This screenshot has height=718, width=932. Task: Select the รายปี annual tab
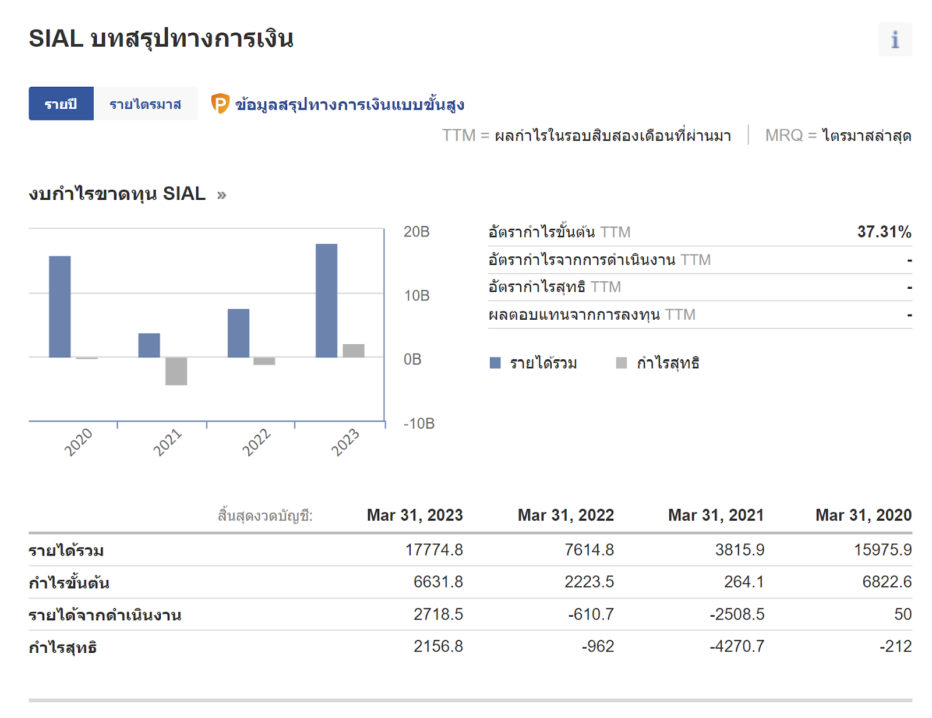coord(61,104)
